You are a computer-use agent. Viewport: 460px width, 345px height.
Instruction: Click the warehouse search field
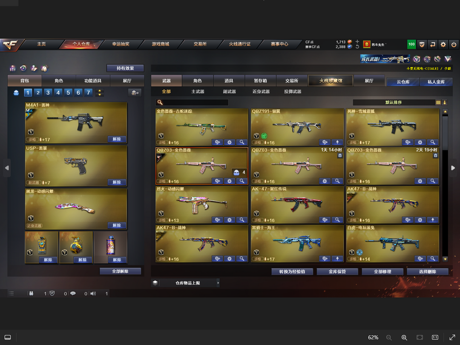192,102
